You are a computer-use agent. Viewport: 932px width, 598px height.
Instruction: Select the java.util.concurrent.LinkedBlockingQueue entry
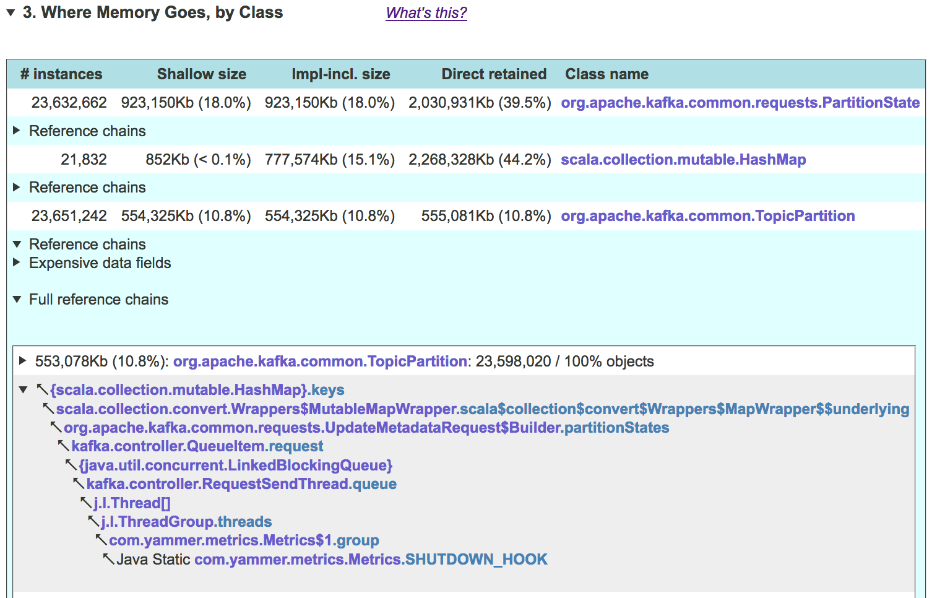[x=236, y=466]
